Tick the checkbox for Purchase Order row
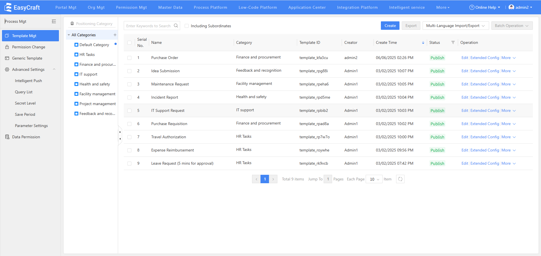 (x=129, y=58)
